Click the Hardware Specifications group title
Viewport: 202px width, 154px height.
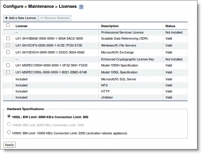click(x=25, y=109)
